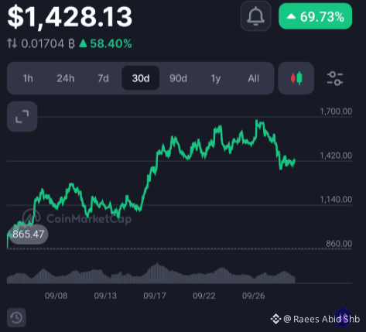Toggle the USD/BTC swap arrows icon
Image resolution: width=366 pixels, height=332 pixels.
[x=12, y=43]
